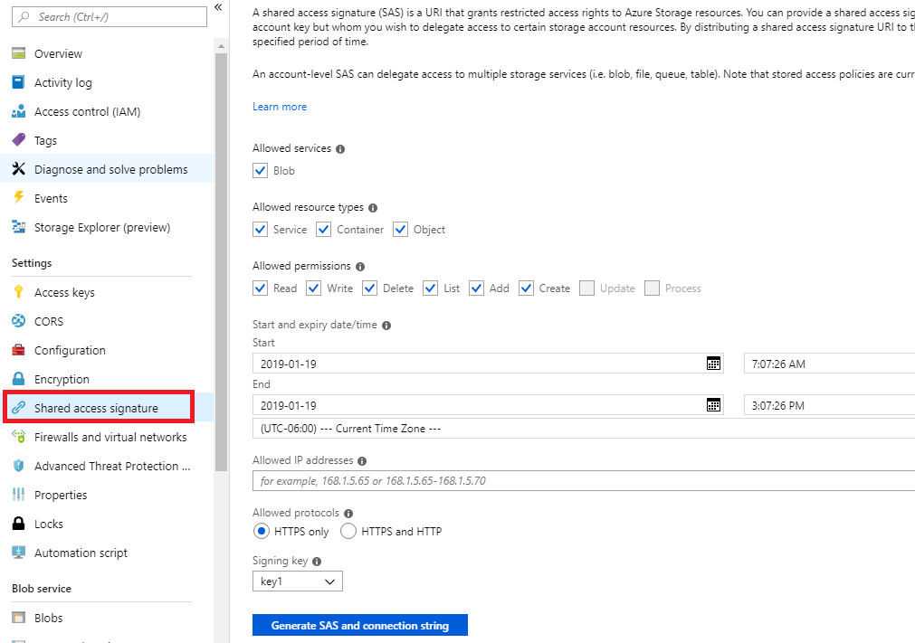Viewport: 915px width, 643px height.
Task: Click the Access control (IAM) icon
Action: pos(19,111)
